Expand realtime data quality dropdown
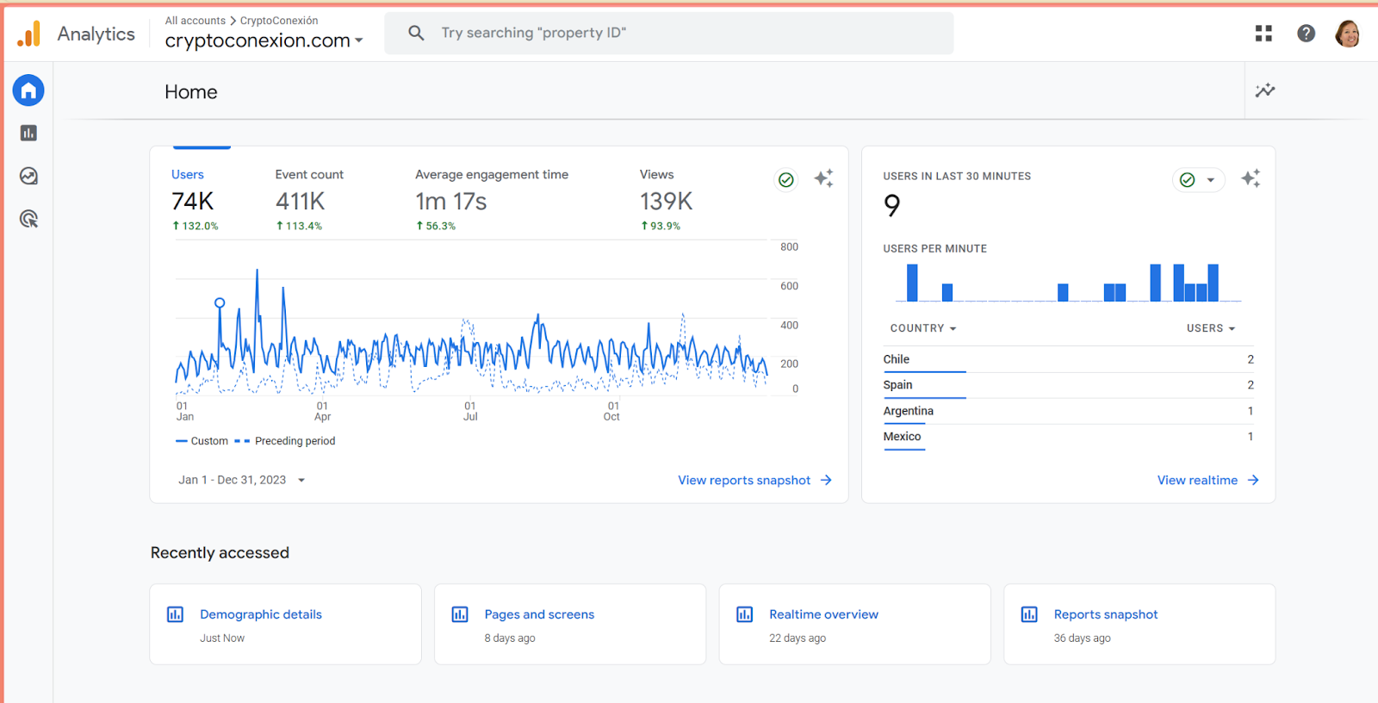The height and width of the screenshot is (703, 1378). pos(1210,179)
